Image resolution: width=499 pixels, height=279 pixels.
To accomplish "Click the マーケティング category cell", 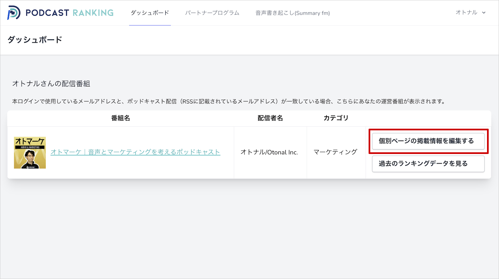I will click(336, 152).
